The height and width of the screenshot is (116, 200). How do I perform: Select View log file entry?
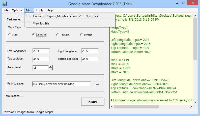(x=70, y=23)
